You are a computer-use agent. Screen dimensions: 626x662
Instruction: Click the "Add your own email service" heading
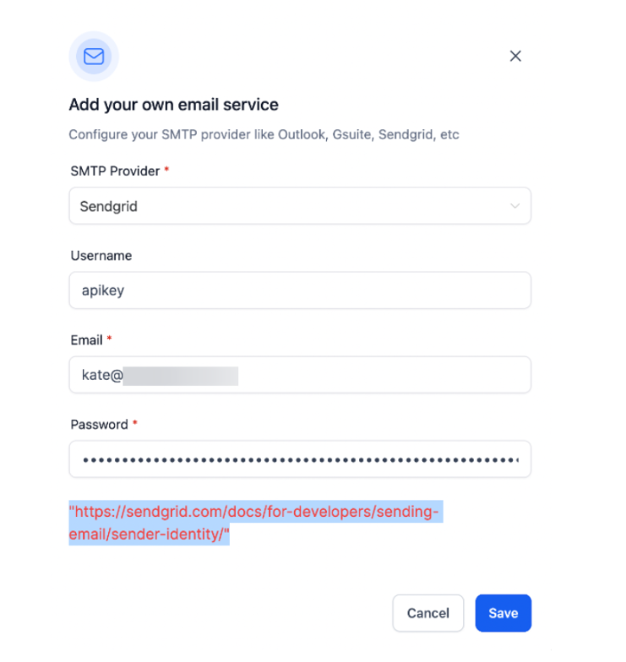(x=173, y=106)
